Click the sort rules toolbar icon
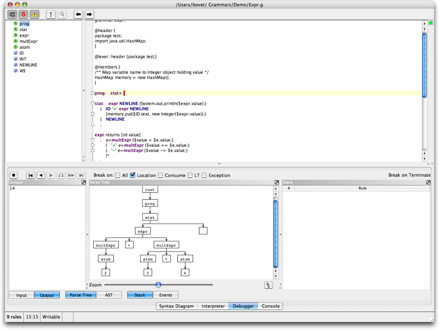 pyautogui.click(x=51, y=14)
